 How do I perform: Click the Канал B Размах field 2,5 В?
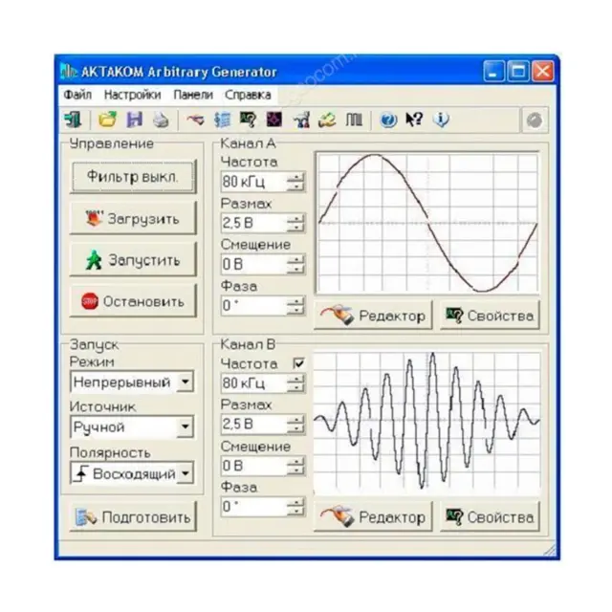point(253,425)
